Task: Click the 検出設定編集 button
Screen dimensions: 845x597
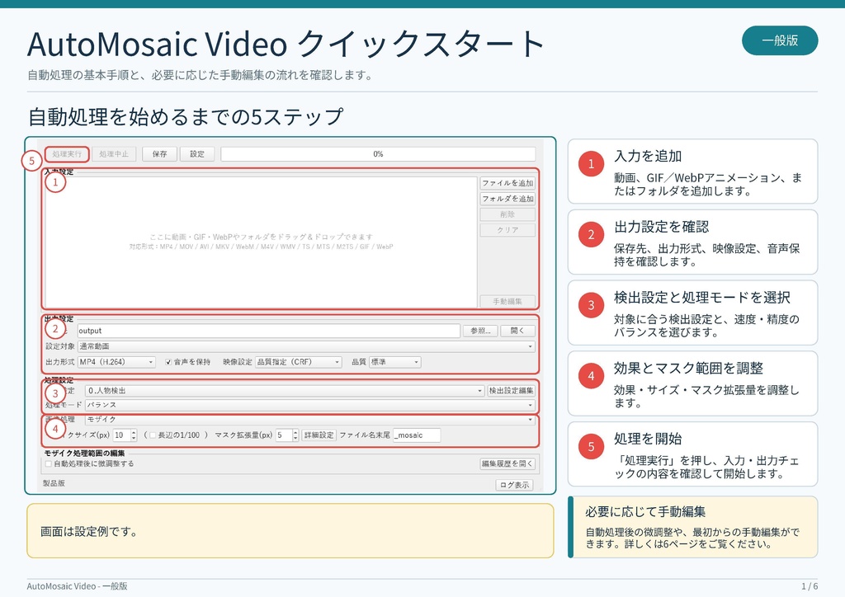Action: [511, 391]
